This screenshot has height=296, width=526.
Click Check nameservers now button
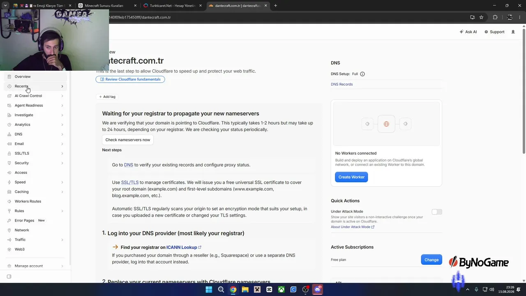point(128,140)
